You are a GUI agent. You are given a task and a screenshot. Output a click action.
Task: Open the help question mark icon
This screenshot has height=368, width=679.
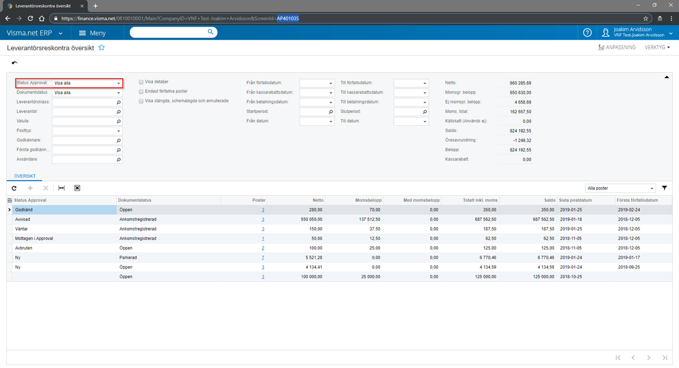pos(587,33)
